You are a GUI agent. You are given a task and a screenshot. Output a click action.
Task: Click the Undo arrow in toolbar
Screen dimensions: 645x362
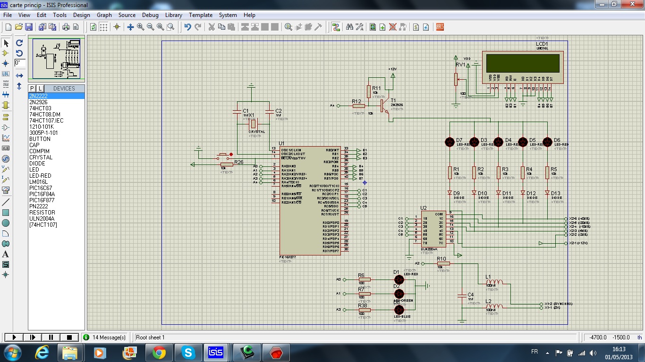(187, 27)
